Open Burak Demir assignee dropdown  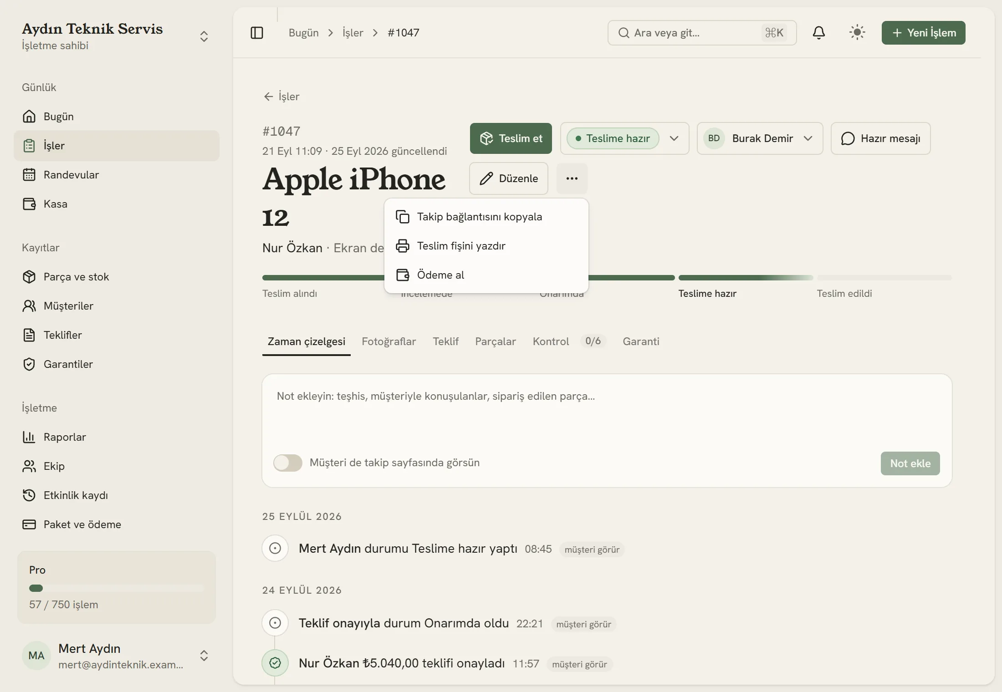(x=760, y=138)
